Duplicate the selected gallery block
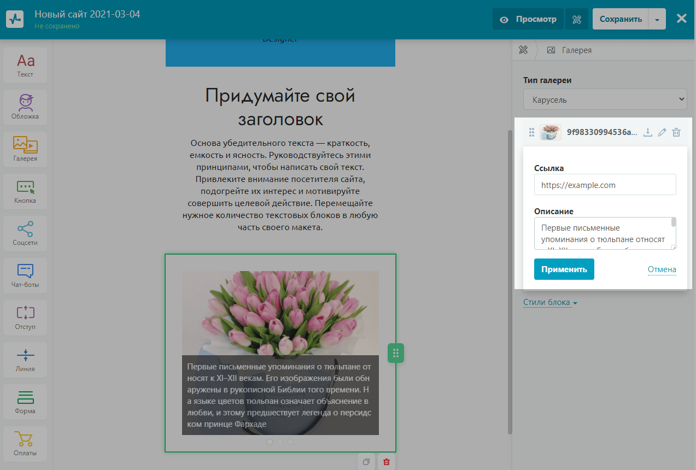This screenshot has height=470, width=696. point(366,462)
